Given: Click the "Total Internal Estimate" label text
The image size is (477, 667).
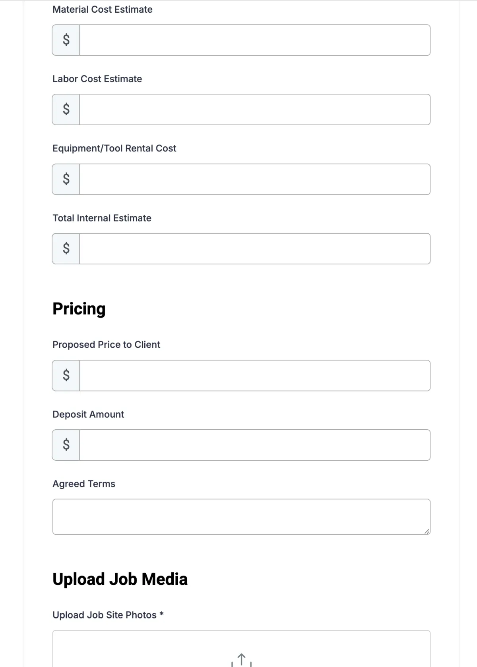Looking at the screenshot, I should pos(102,218).
